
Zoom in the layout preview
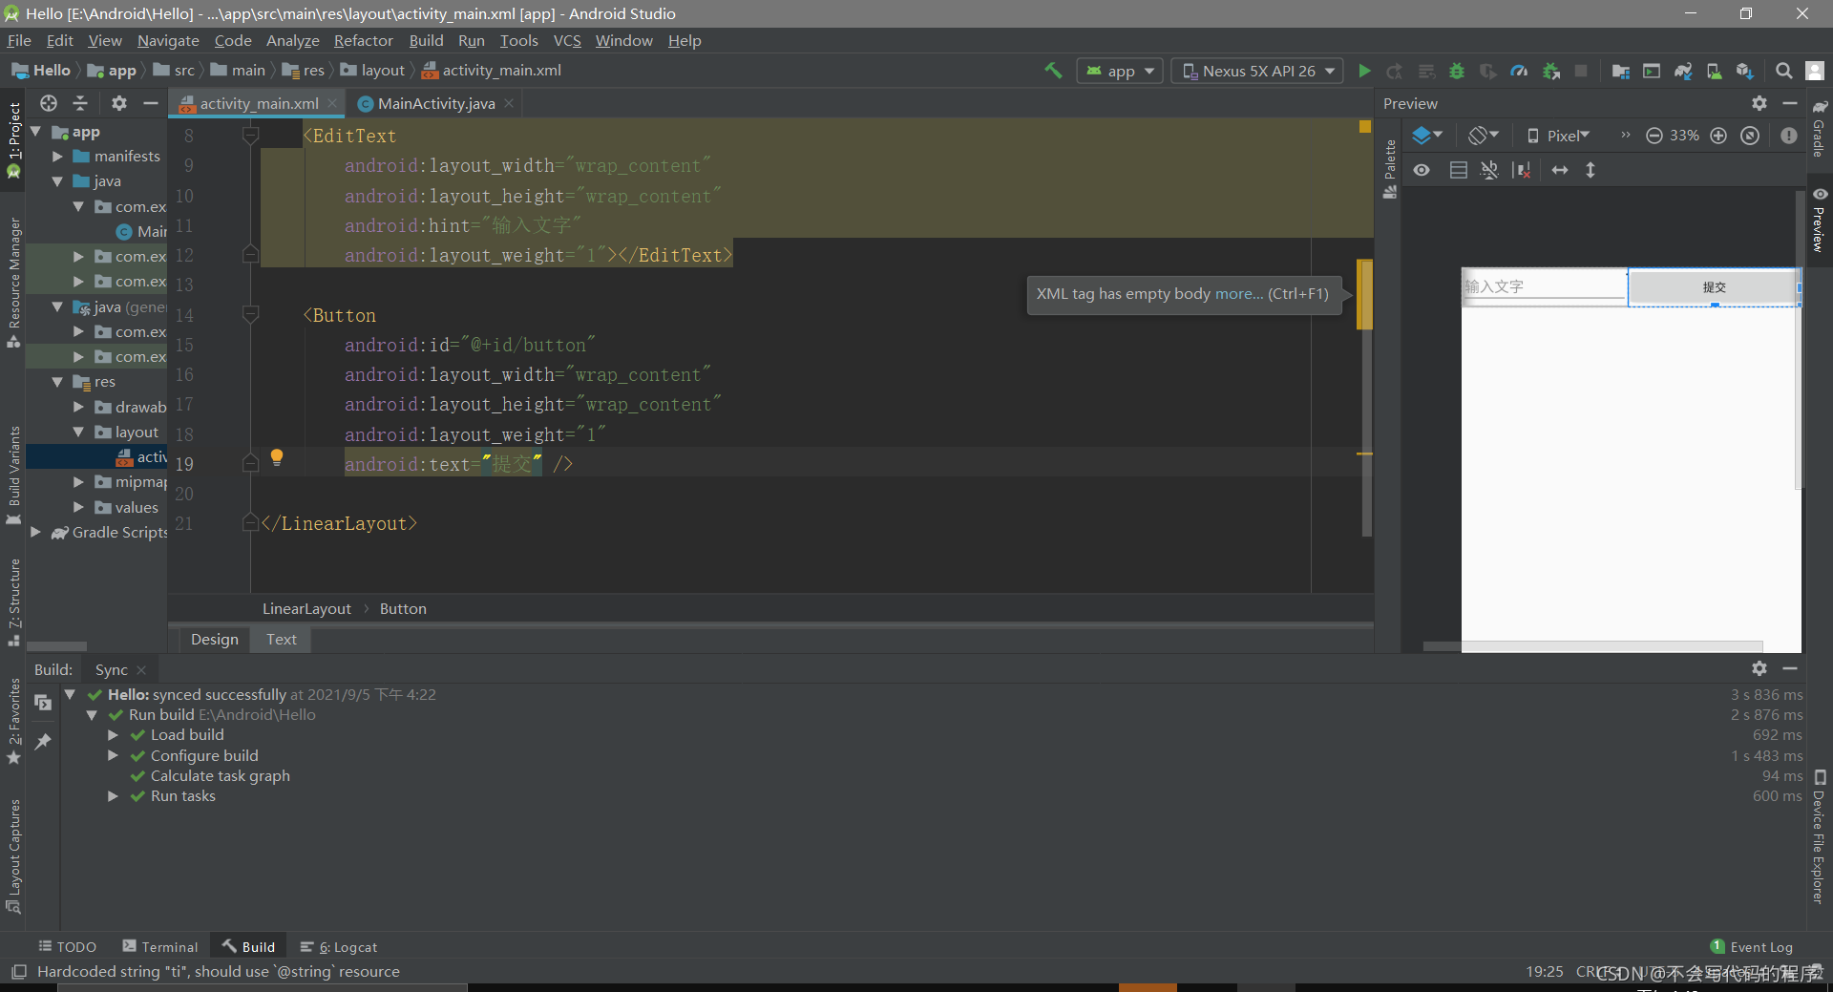(1718, 136)
